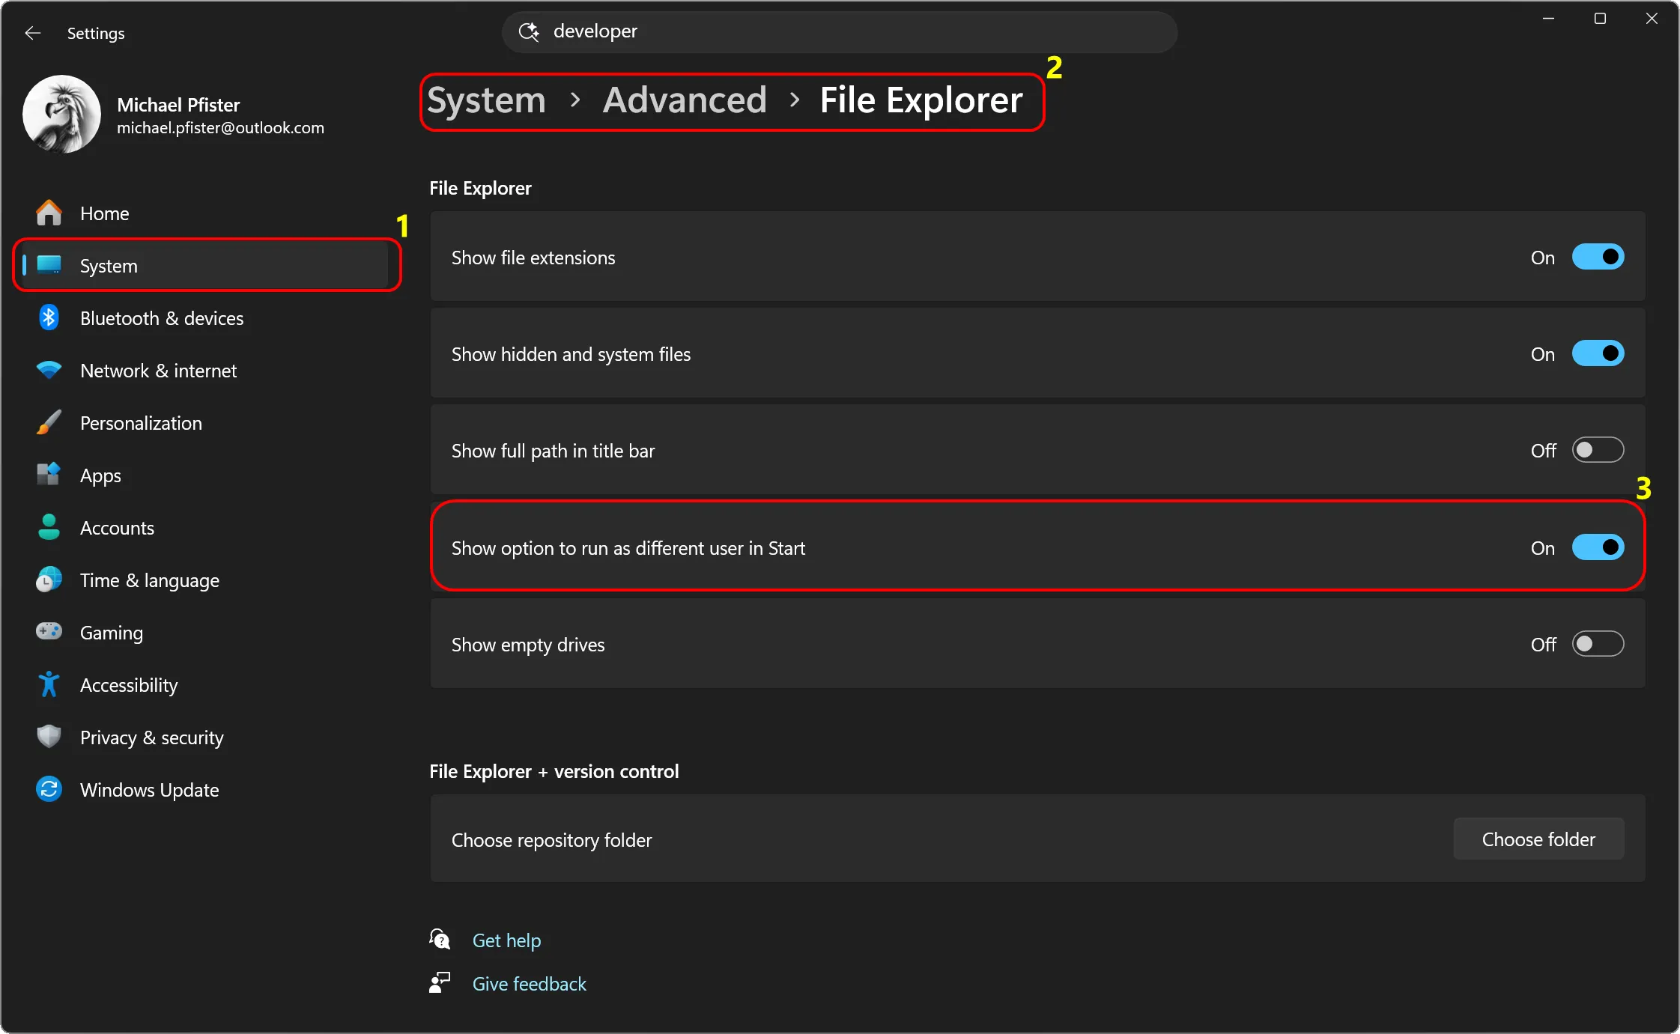1680x1034 pixels.
Task: Click the michael.pfister@outlook.com account email
Action: [x=220, y=128]
